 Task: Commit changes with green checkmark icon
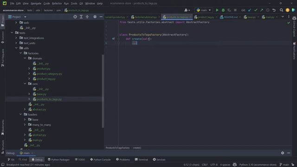pos(256,10)
